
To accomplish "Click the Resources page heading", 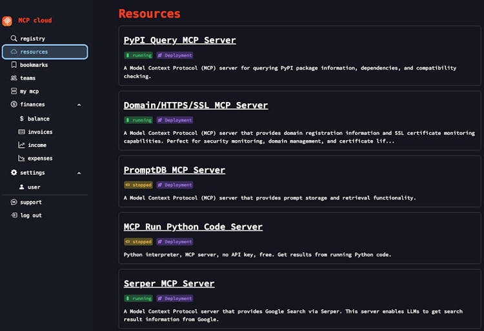I will [150, 14].
